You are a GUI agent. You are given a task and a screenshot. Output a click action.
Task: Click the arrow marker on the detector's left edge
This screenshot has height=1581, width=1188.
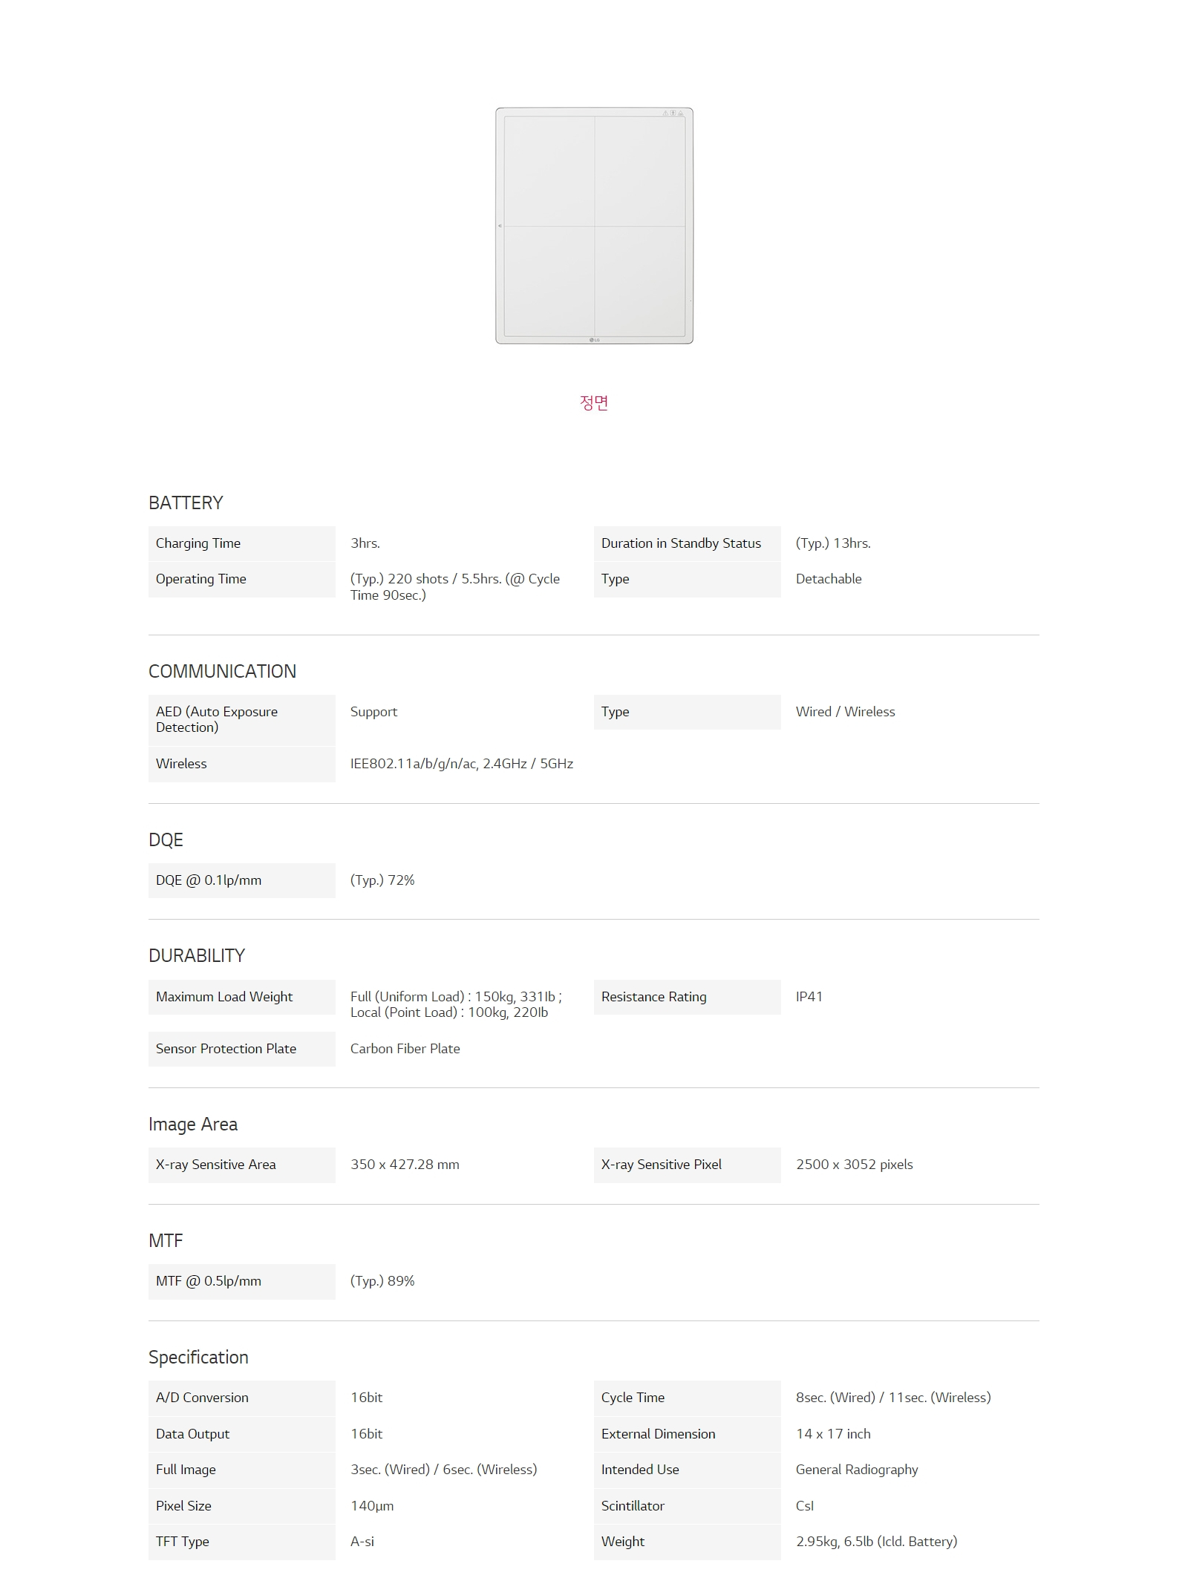500,226
